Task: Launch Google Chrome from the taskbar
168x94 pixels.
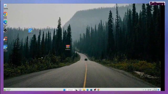Action: click(98, 90)
